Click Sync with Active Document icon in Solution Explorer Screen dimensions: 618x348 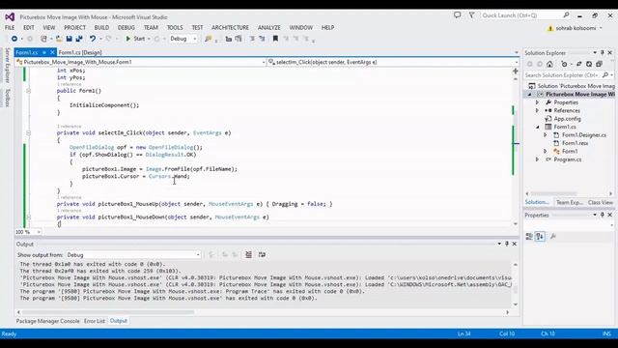[579, 64]
